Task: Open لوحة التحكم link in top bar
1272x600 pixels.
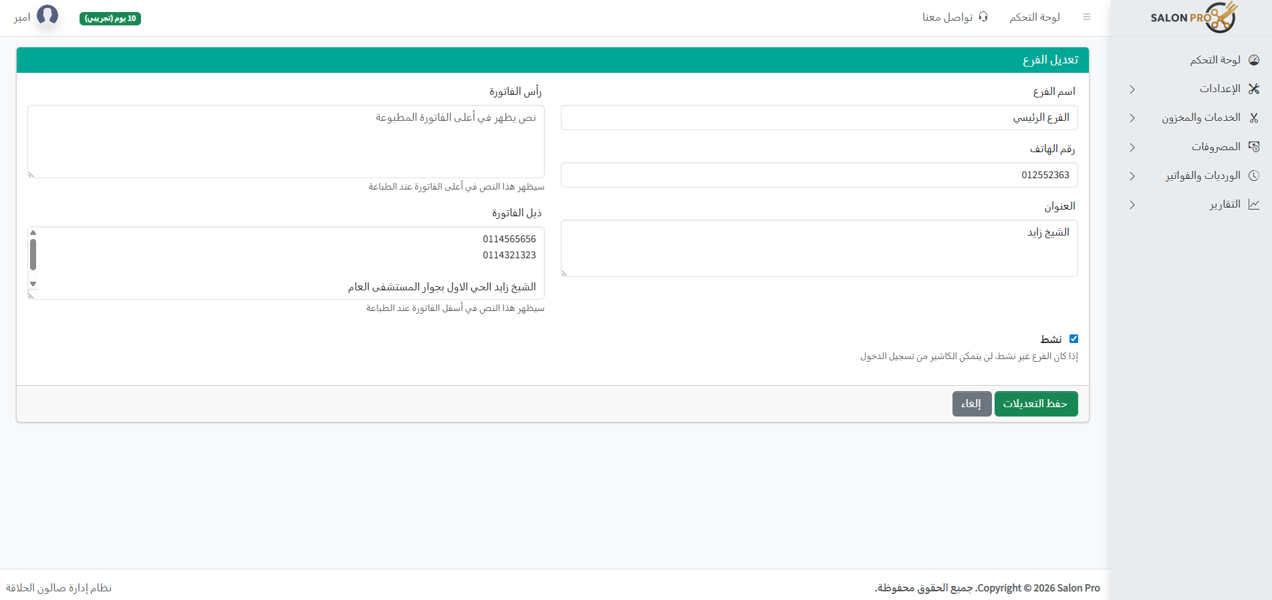Action: pyautogui.click(x=1035, y=17)
